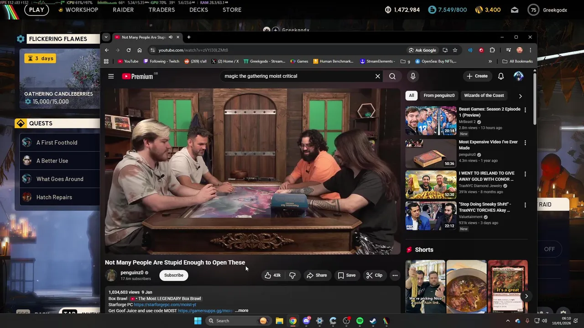The height and width of the screenshot is (328, 584).
Task: Open more actions ellipsis below video
Action: pos(395,275)
